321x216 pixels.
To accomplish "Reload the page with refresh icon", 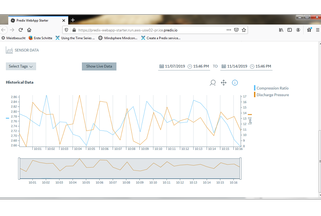I will click(x=21, y=30).
